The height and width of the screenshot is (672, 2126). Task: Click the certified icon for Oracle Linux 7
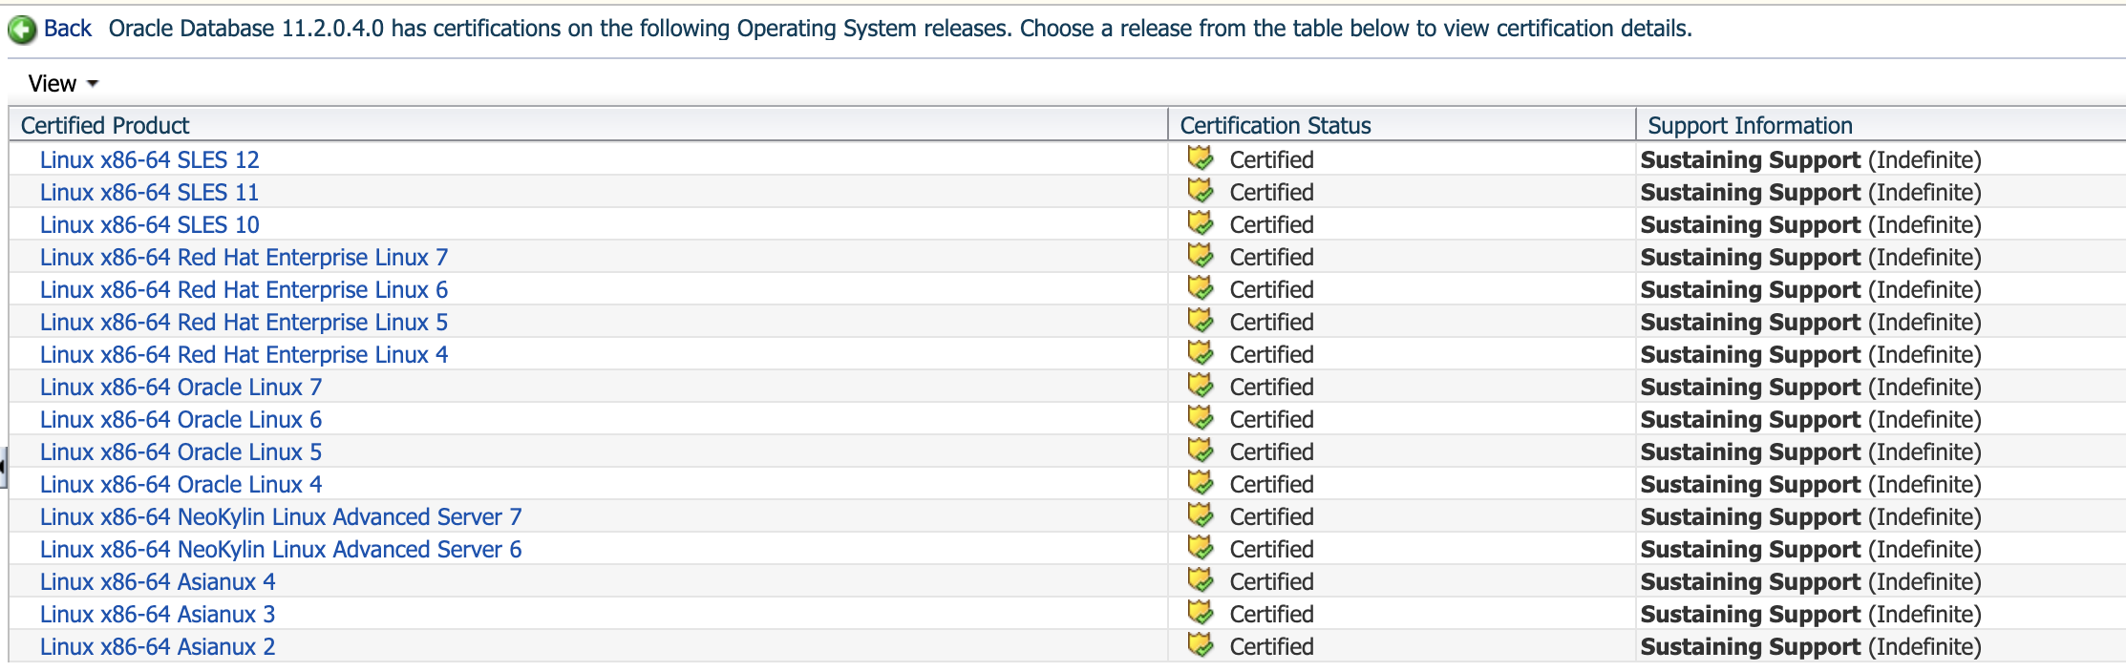coord(1201,386)
